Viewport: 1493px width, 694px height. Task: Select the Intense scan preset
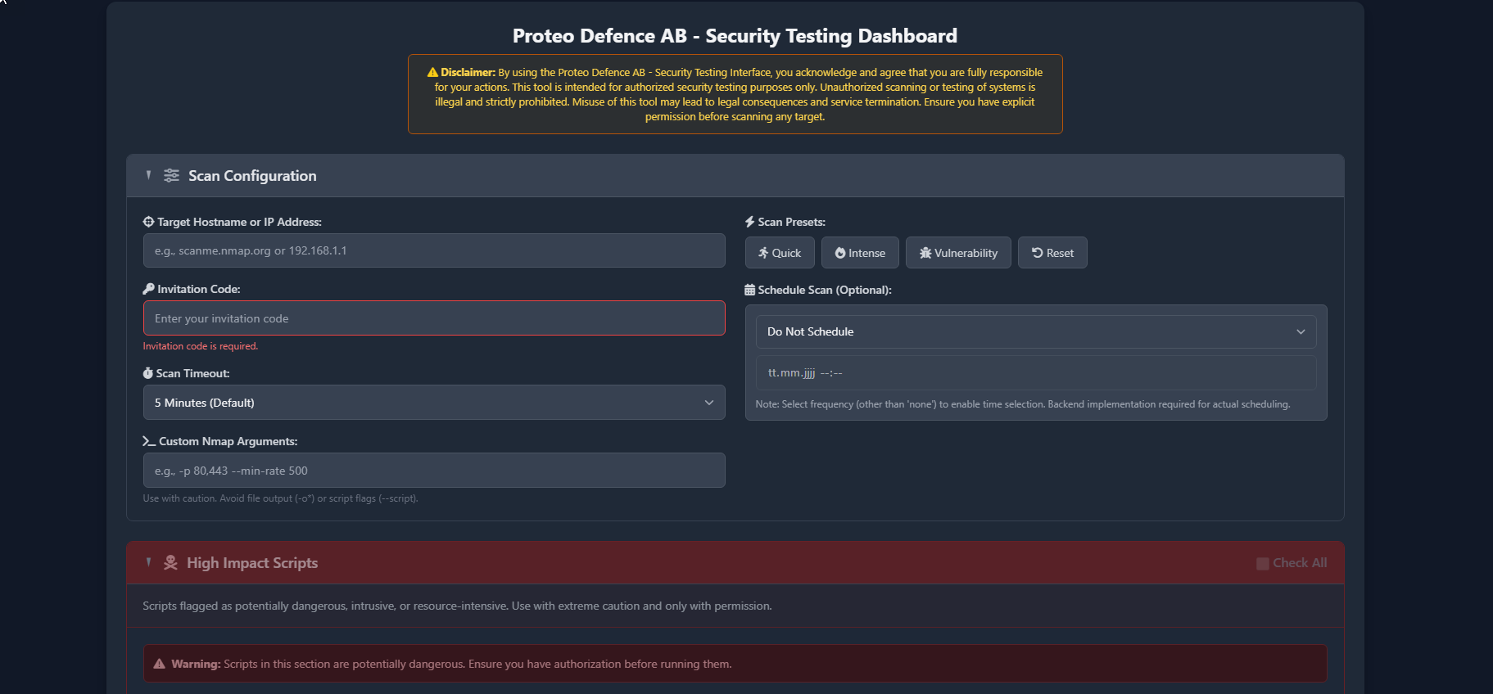pyautogui.click(x=860, y=253)
